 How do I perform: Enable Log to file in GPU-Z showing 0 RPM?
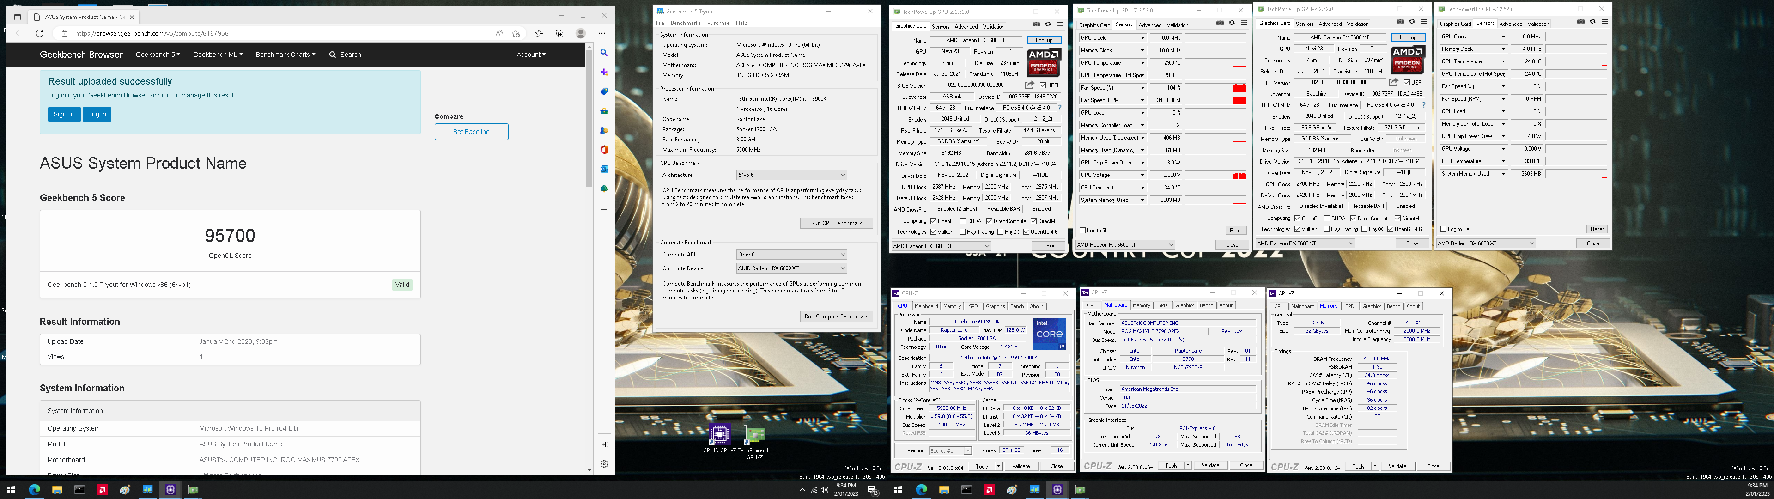pyautogui.click(x=1444, y=229)
